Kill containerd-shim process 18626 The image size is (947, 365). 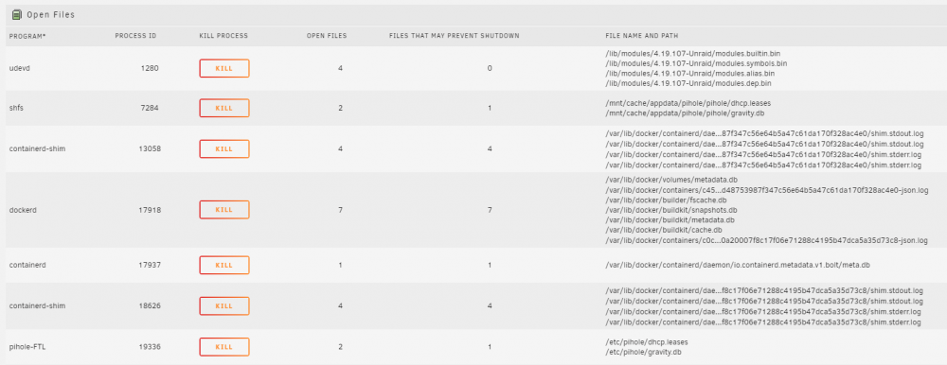[x=224, y=305]
